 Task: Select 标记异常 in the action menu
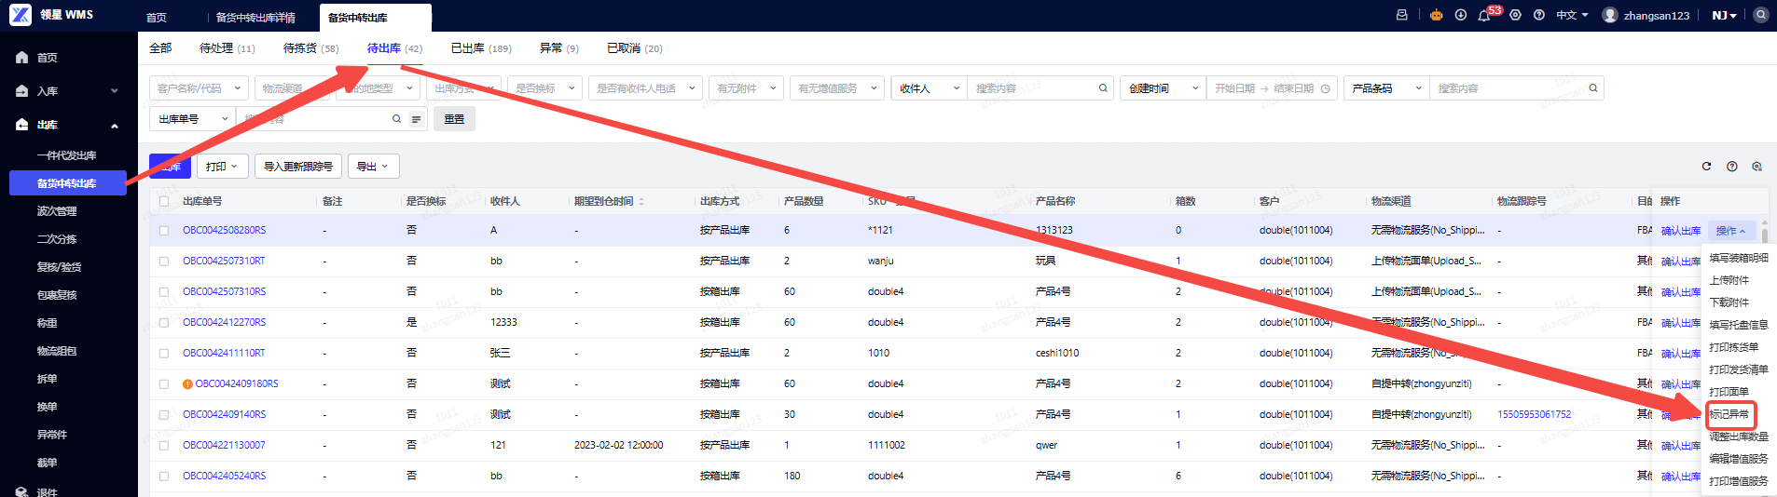point(1729,414)
